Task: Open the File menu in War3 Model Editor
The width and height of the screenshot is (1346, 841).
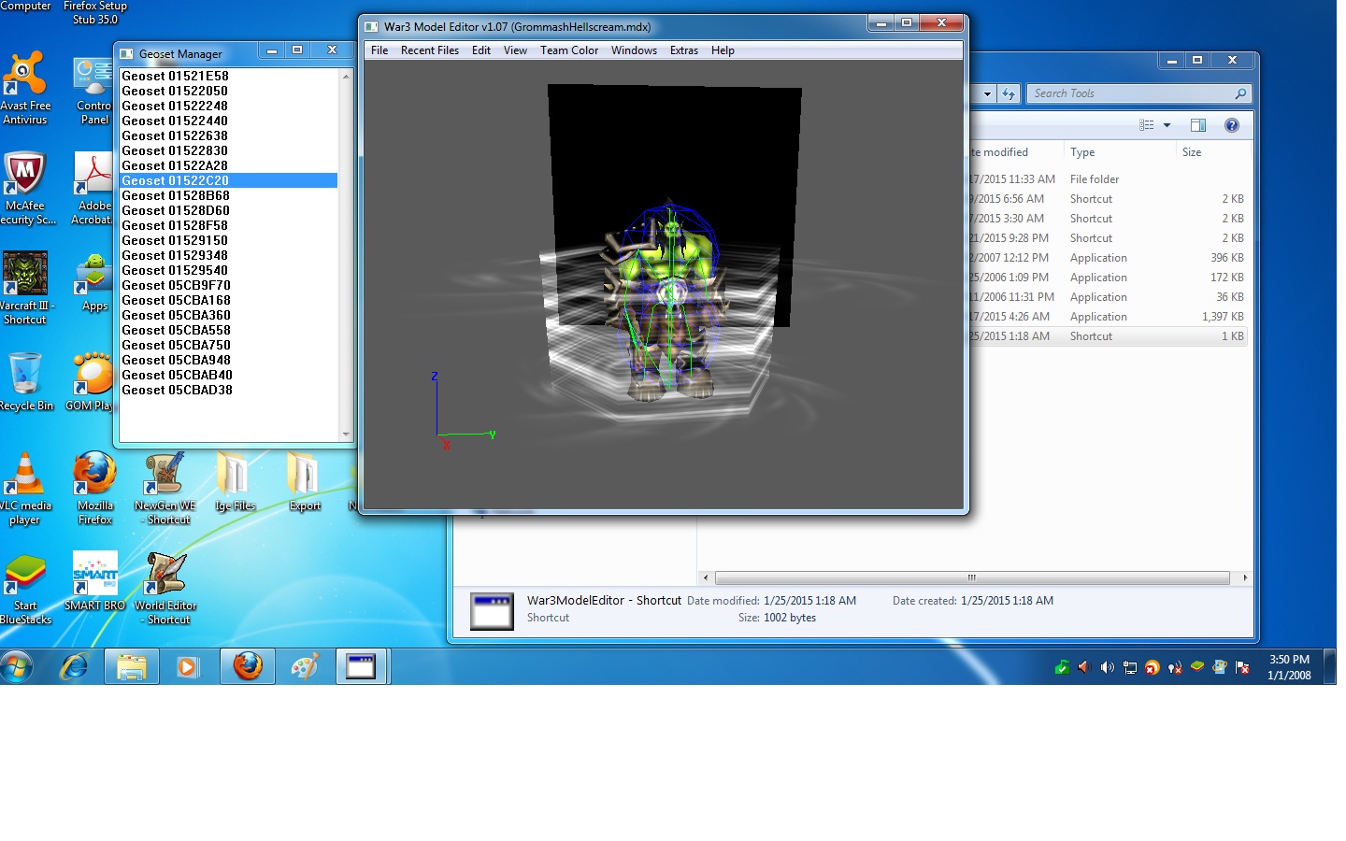Action: [x=379, y=50]
